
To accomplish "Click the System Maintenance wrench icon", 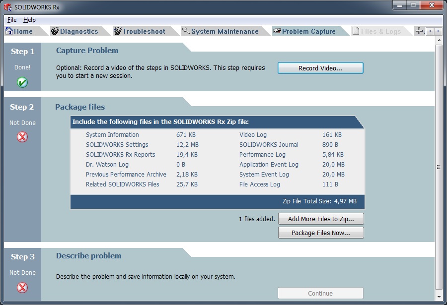I will point(186,31).
